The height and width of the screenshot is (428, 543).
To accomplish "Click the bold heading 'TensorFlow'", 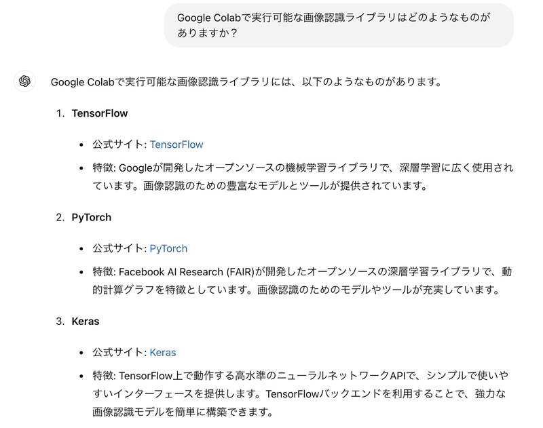I will point(100,113).
